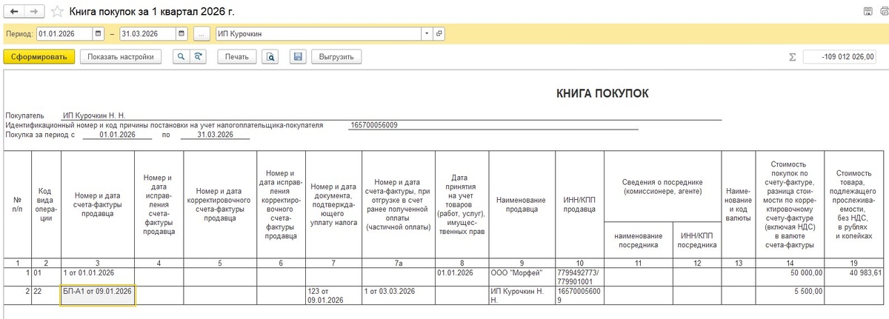Go forward with the right arrow button
889x319 pixels.
36,13
